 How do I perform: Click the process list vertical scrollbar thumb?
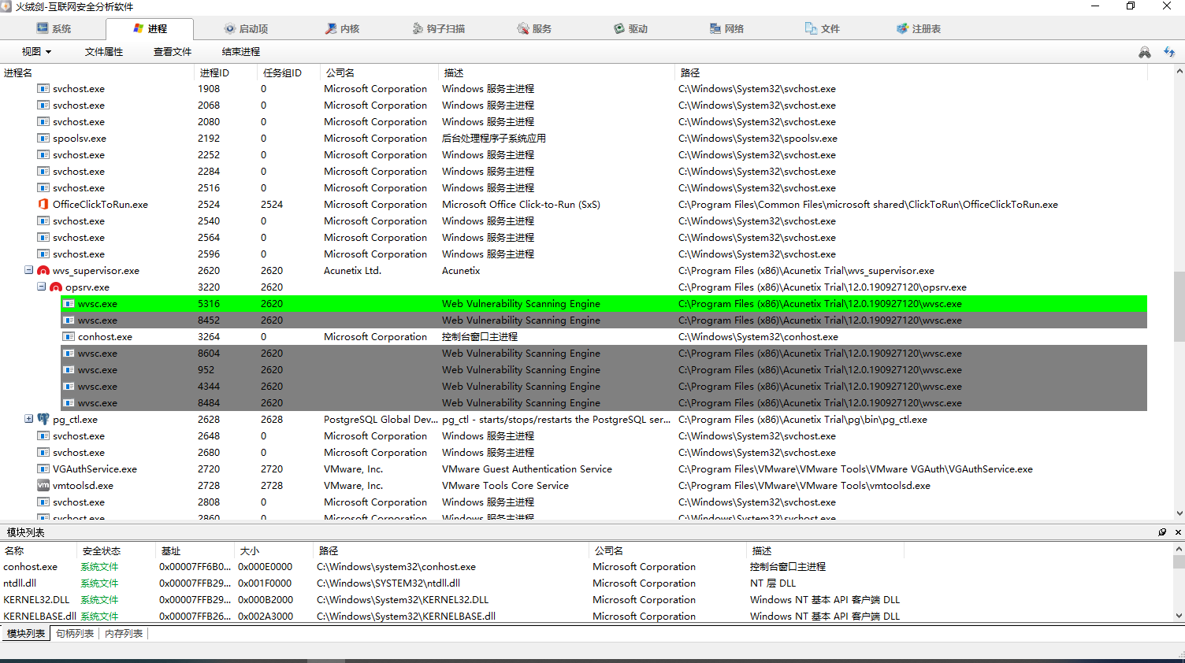[x=1179, y=306]
